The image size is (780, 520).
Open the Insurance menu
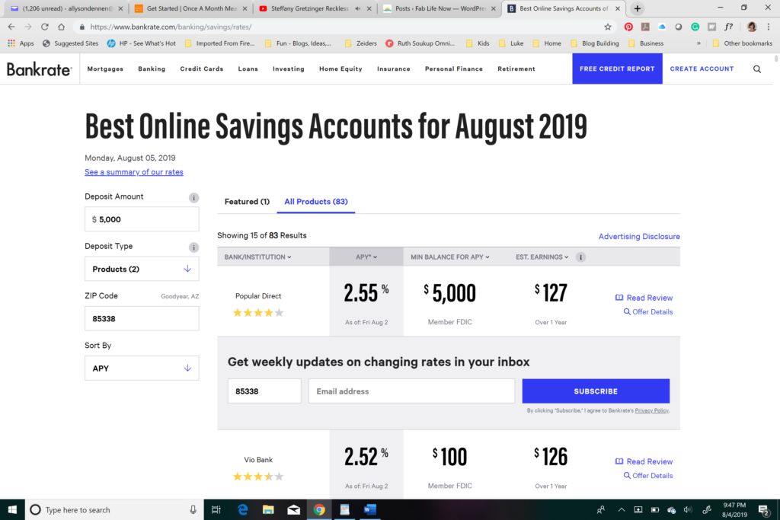pos(394,69)
